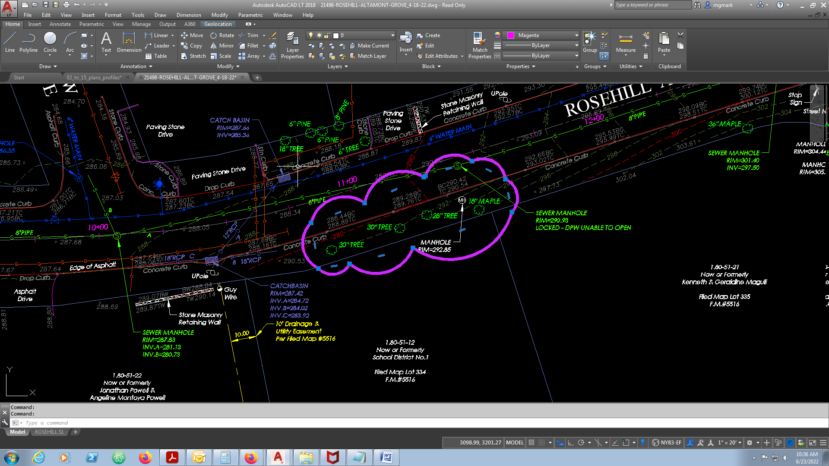The height and width of the screenshot is (466, 829).
Task: Switch to the Annotate ribbon tab
Action: pos(60,24)
